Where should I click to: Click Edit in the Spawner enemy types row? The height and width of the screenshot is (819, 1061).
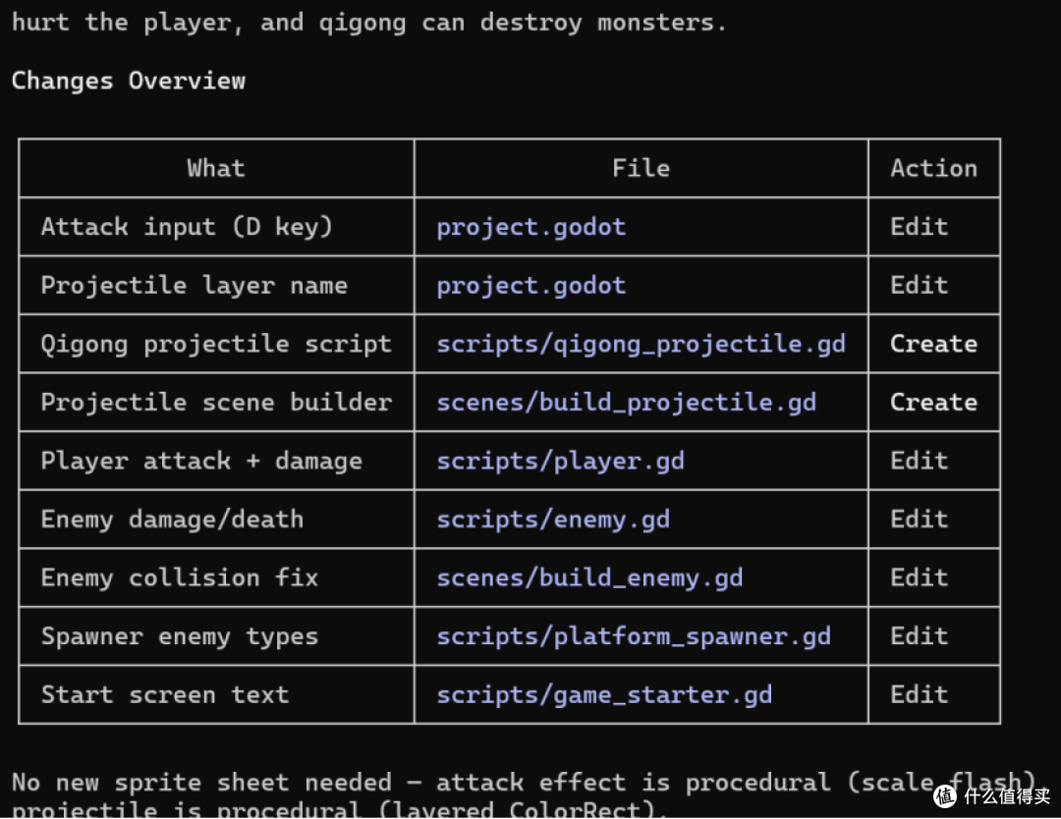pos(919,636)
